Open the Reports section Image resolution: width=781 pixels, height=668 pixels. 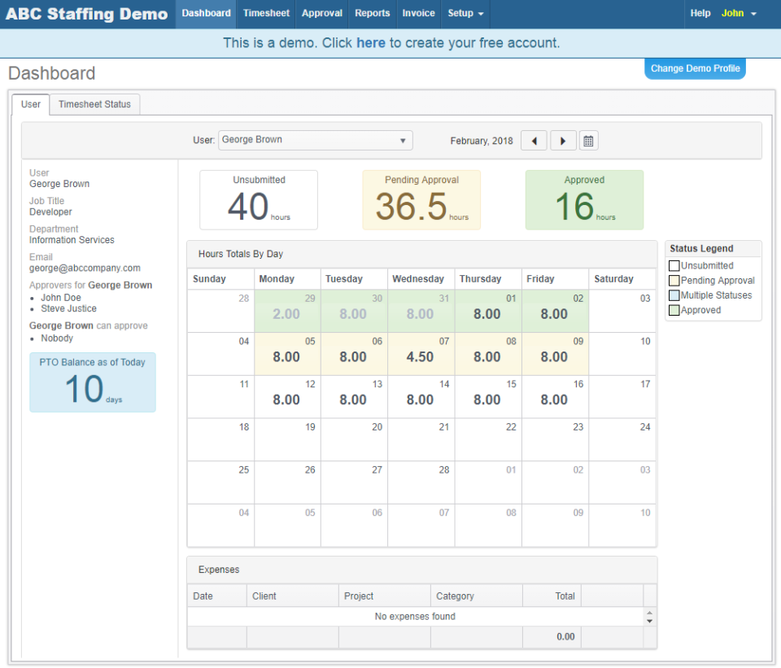pyautogui.click(x=372, y=13)
